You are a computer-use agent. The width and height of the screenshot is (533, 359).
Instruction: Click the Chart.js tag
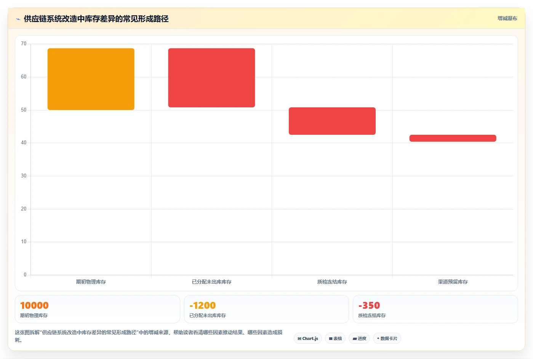point(308,338)
